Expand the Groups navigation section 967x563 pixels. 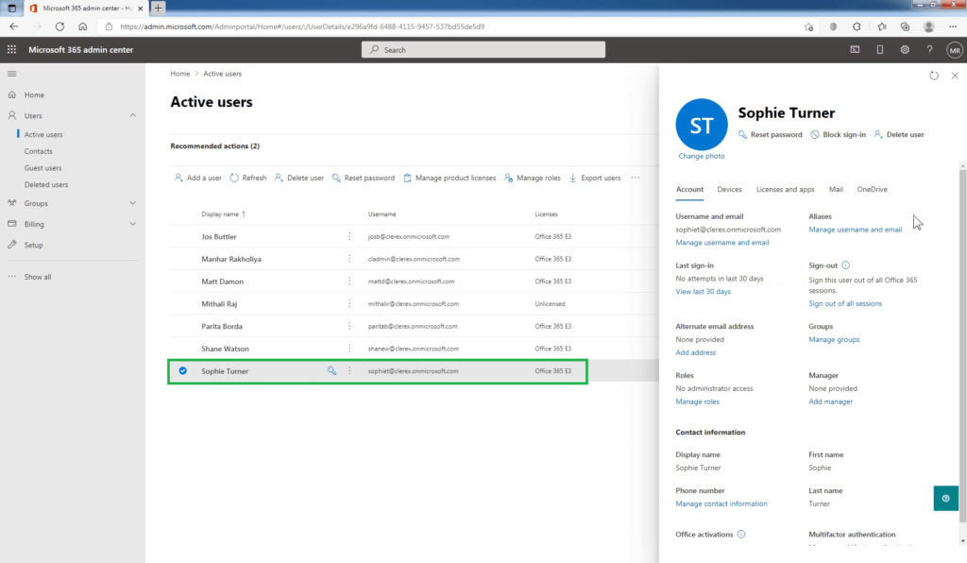pyautogui.click(x=132, y=203)
